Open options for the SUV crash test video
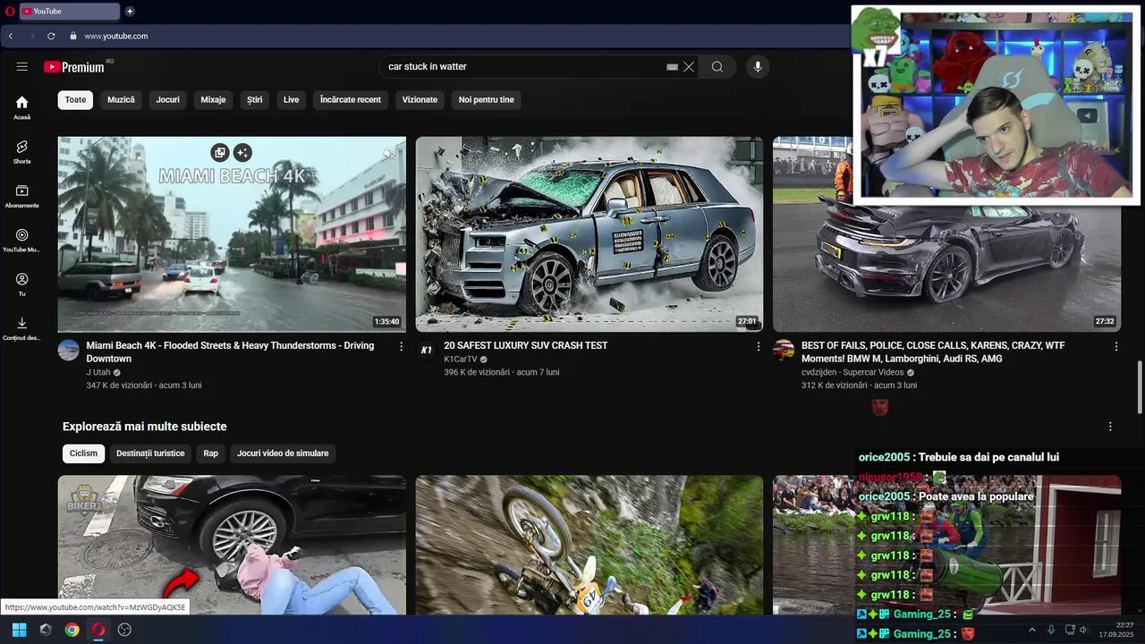The width and height of the screenshot is (1145, 644). [x=759, y=346]
